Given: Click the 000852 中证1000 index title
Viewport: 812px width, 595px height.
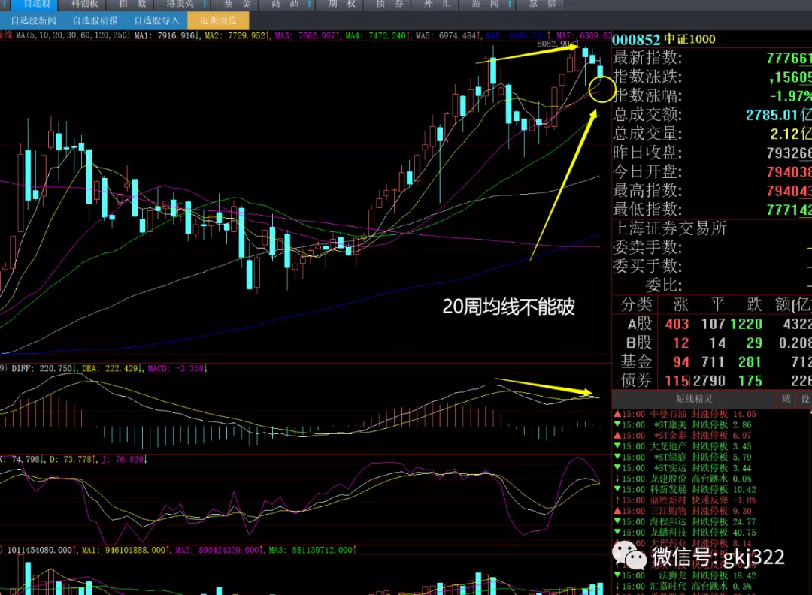Looking at the screenshot, I should (x=664, y=39).
